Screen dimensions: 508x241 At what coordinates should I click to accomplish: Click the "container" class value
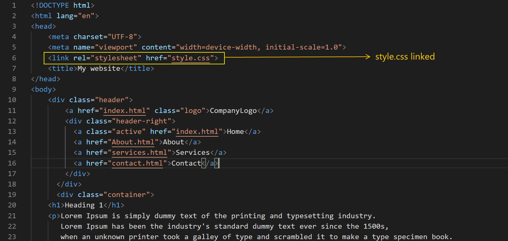coord(127,195)
